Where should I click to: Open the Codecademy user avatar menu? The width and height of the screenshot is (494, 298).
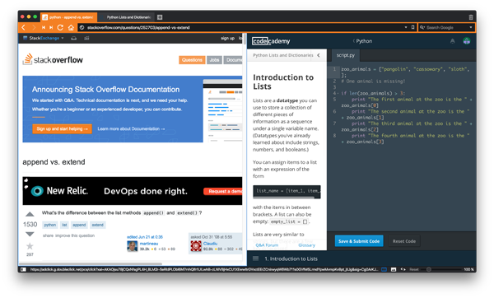coord(467,41)
